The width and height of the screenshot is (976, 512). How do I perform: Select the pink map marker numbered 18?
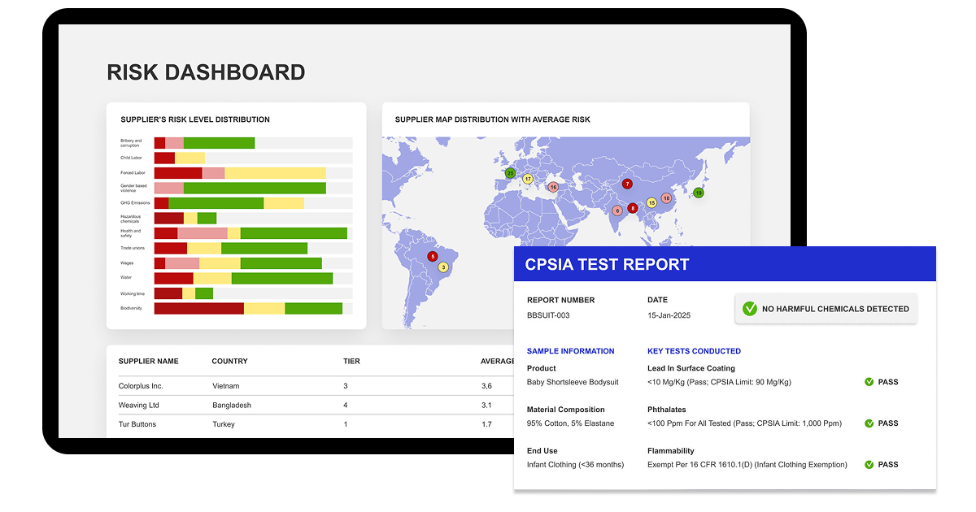click(x=666, y=197)
